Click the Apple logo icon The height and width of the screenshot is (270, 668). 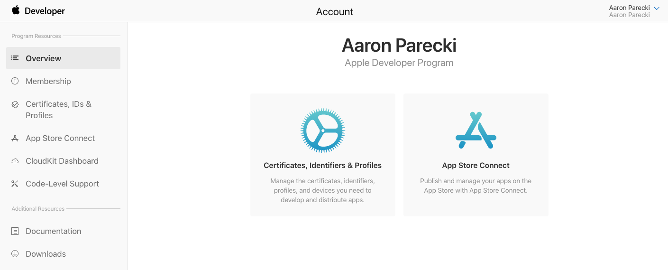pos(16,10)
